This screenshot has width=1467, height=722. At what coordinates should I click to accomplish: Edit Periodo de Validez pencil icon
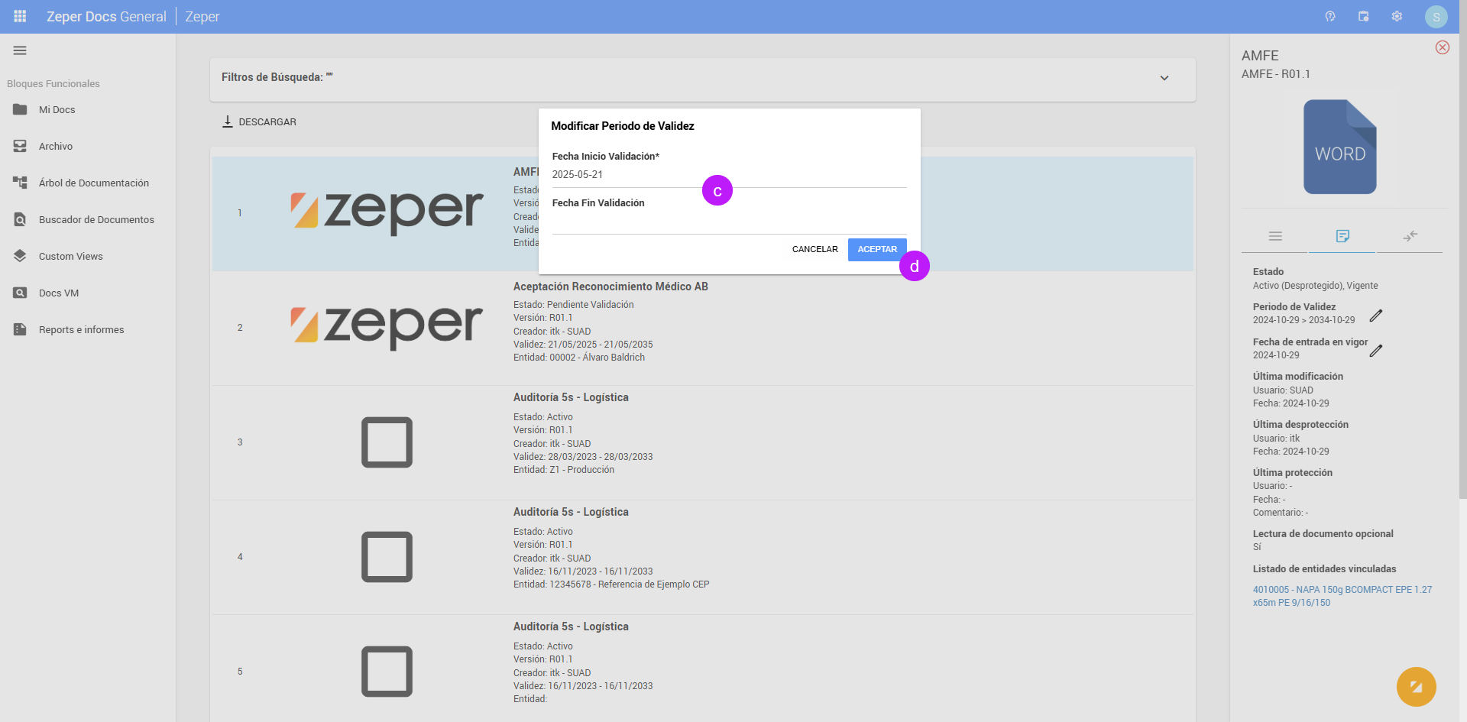pyautogui.click(x=1376, y=316)
